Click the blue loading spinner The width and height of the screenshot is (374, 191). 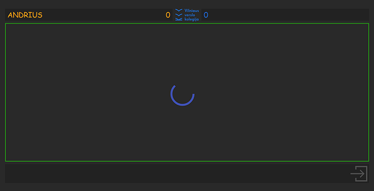point(183,94)
